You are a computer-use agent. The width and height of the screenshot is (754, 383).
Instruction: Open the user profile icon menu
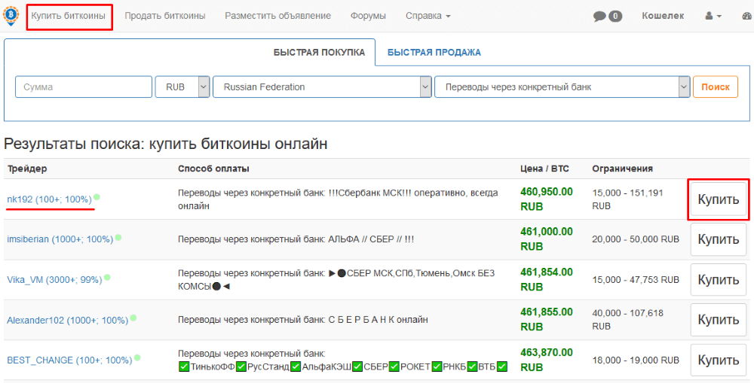point(713,16)
